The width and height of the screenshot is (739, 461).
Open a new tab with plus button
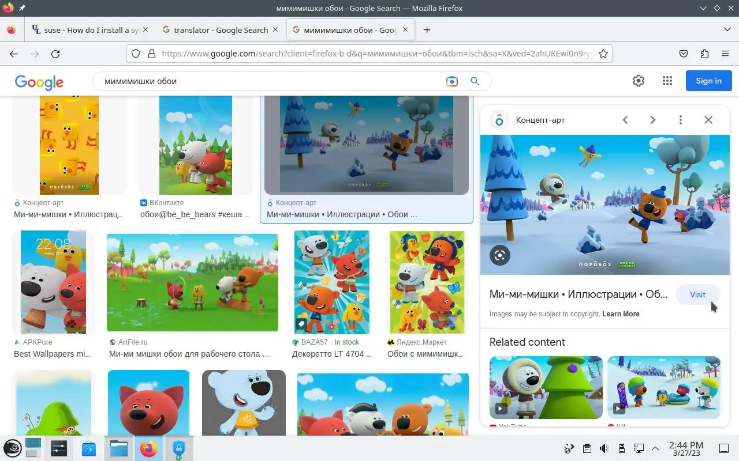[427, 30]
